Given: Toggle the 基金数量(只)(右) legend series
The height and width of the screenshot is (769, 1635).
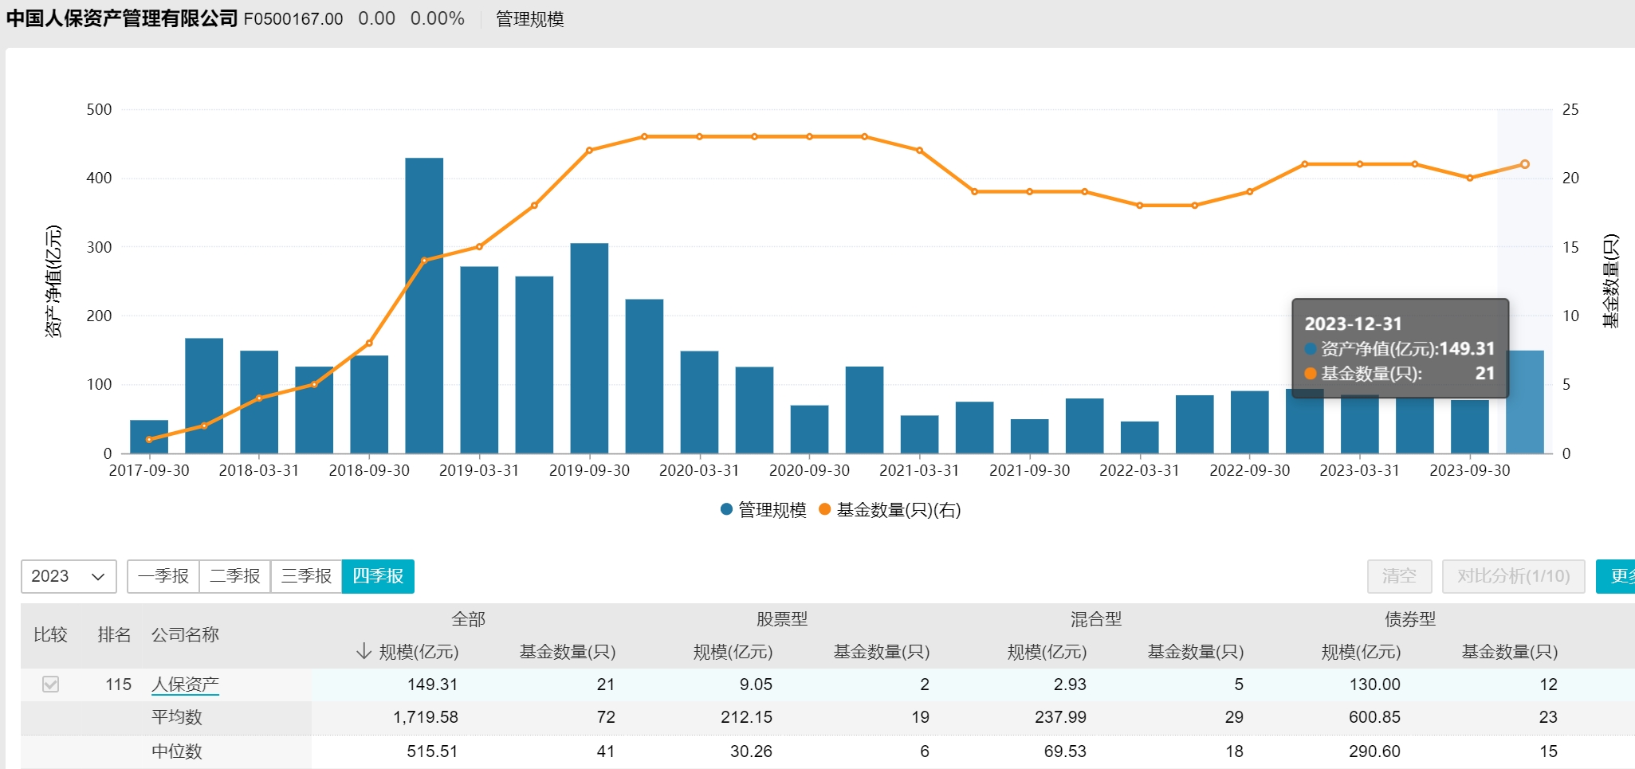Looking at the screenshot, I should 890,510.
